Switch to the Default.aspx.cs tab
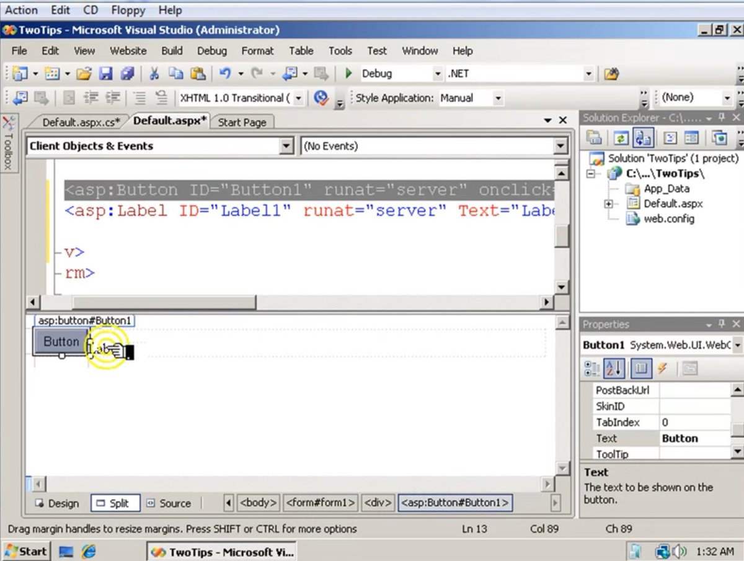Viewport: 744px width, 561px height. (82, 122)
